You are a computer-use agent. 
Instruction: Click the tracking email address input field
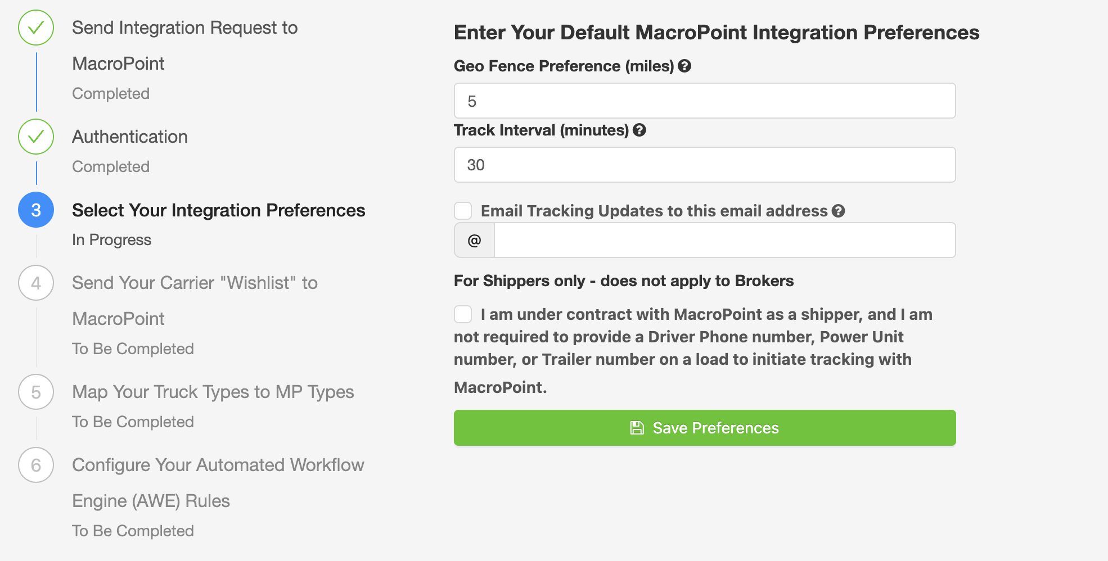[x=724, y=241]
